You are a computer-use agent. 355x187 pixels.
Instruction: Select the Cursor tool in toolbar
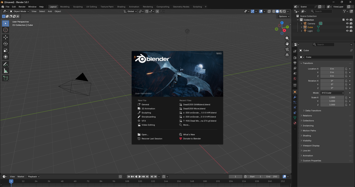click(6, 30)
